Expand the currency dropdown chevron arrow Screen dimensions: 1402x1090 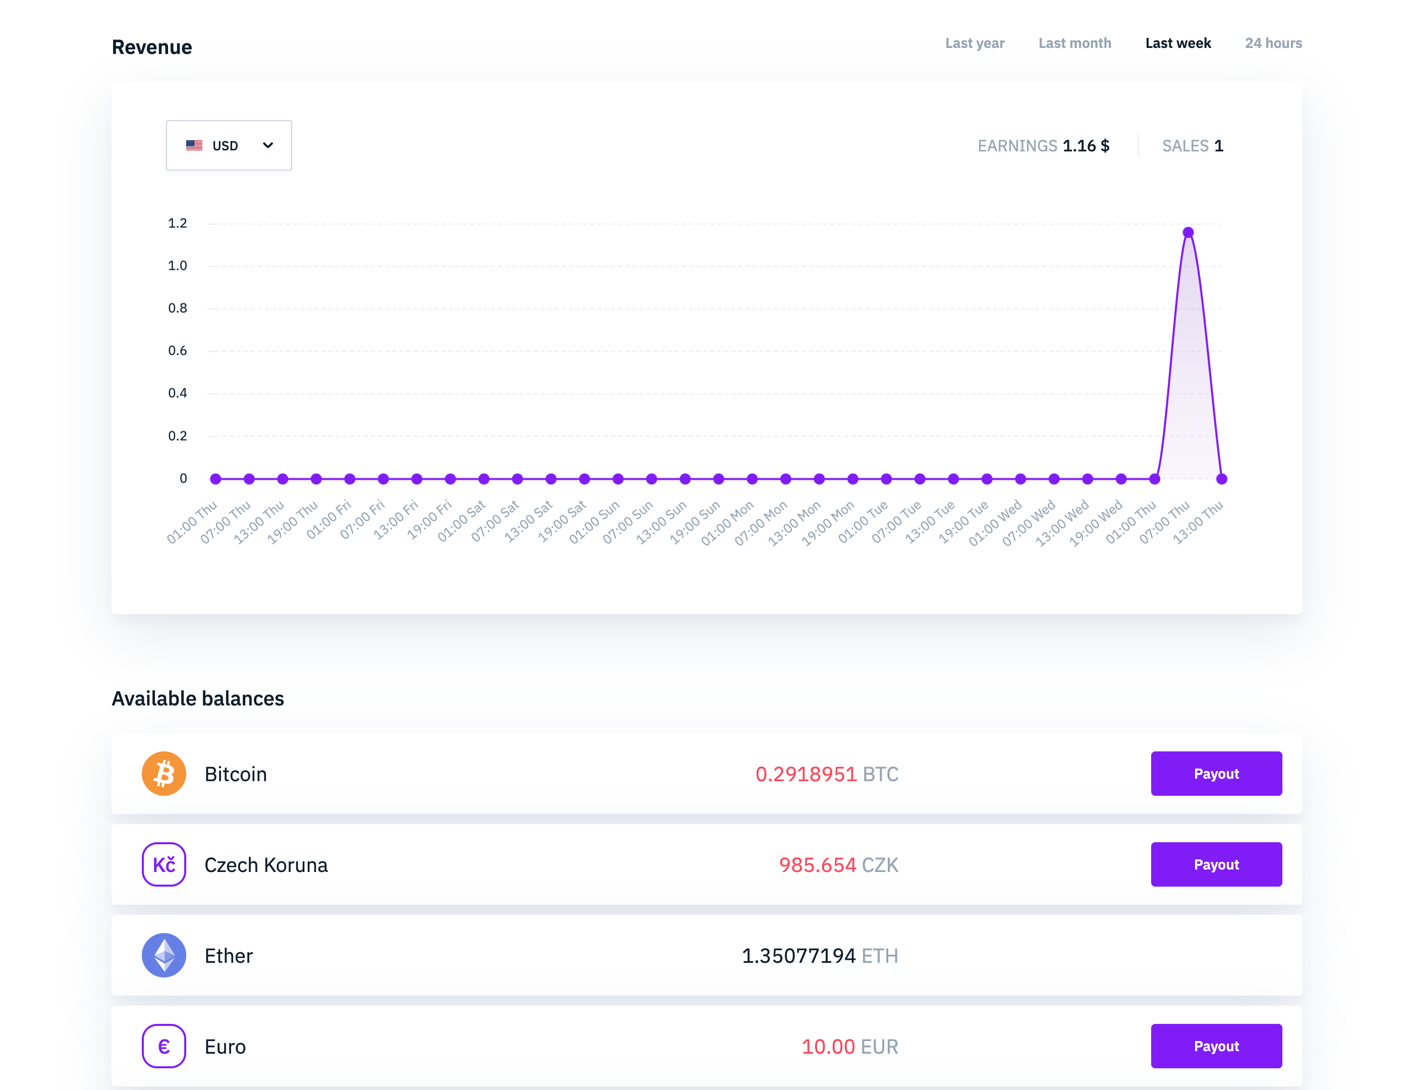(x=268, y=146)
